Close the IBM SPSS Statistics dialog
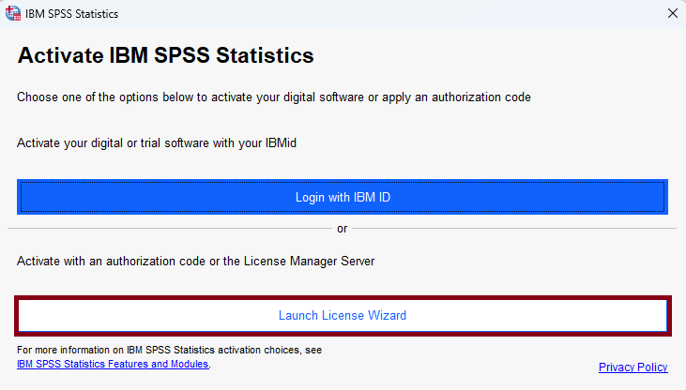Image resolution: width=686 pixels, height=390 pixels. tap(671, 14)
